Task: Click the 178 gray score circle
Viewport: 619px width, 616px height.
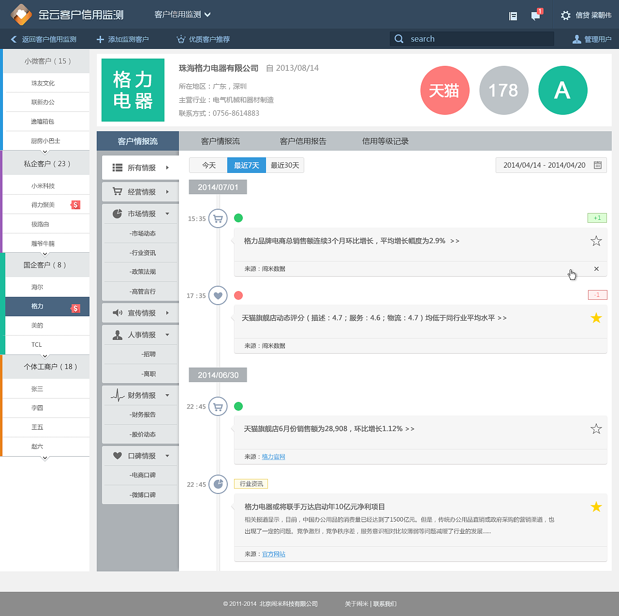Action: click(x=504, y=91)
